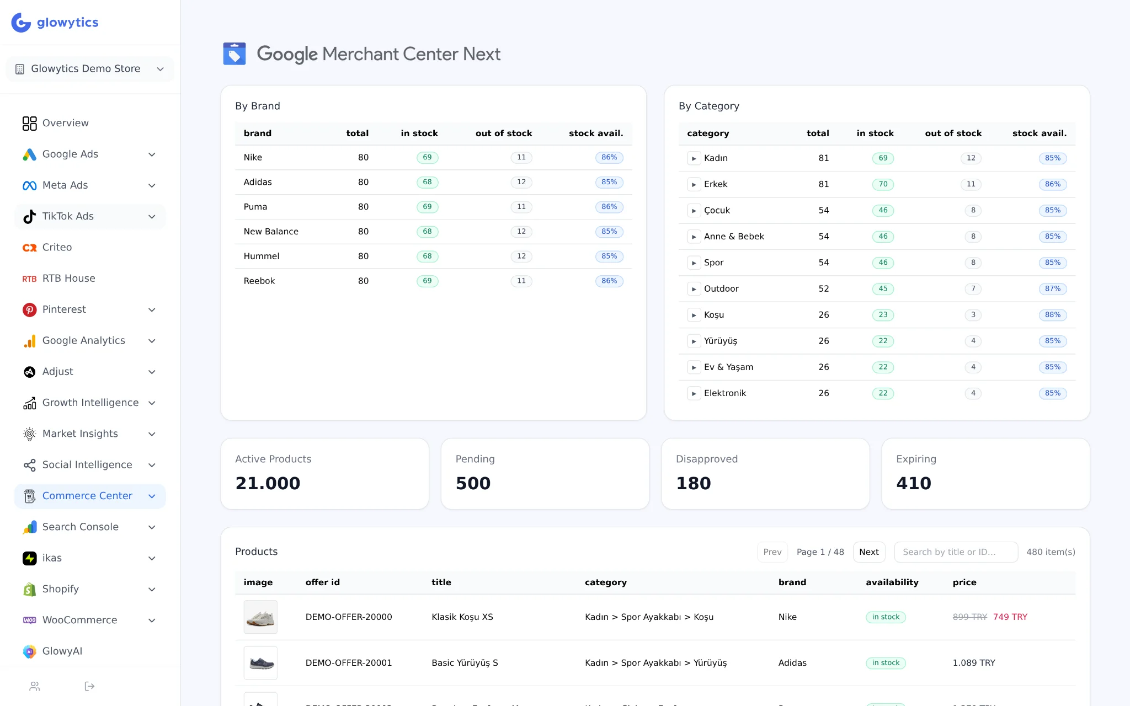The height and width of the screenshot is (706, 1130).
Task: Click the Overview grid icon
Action: [30, 123]
